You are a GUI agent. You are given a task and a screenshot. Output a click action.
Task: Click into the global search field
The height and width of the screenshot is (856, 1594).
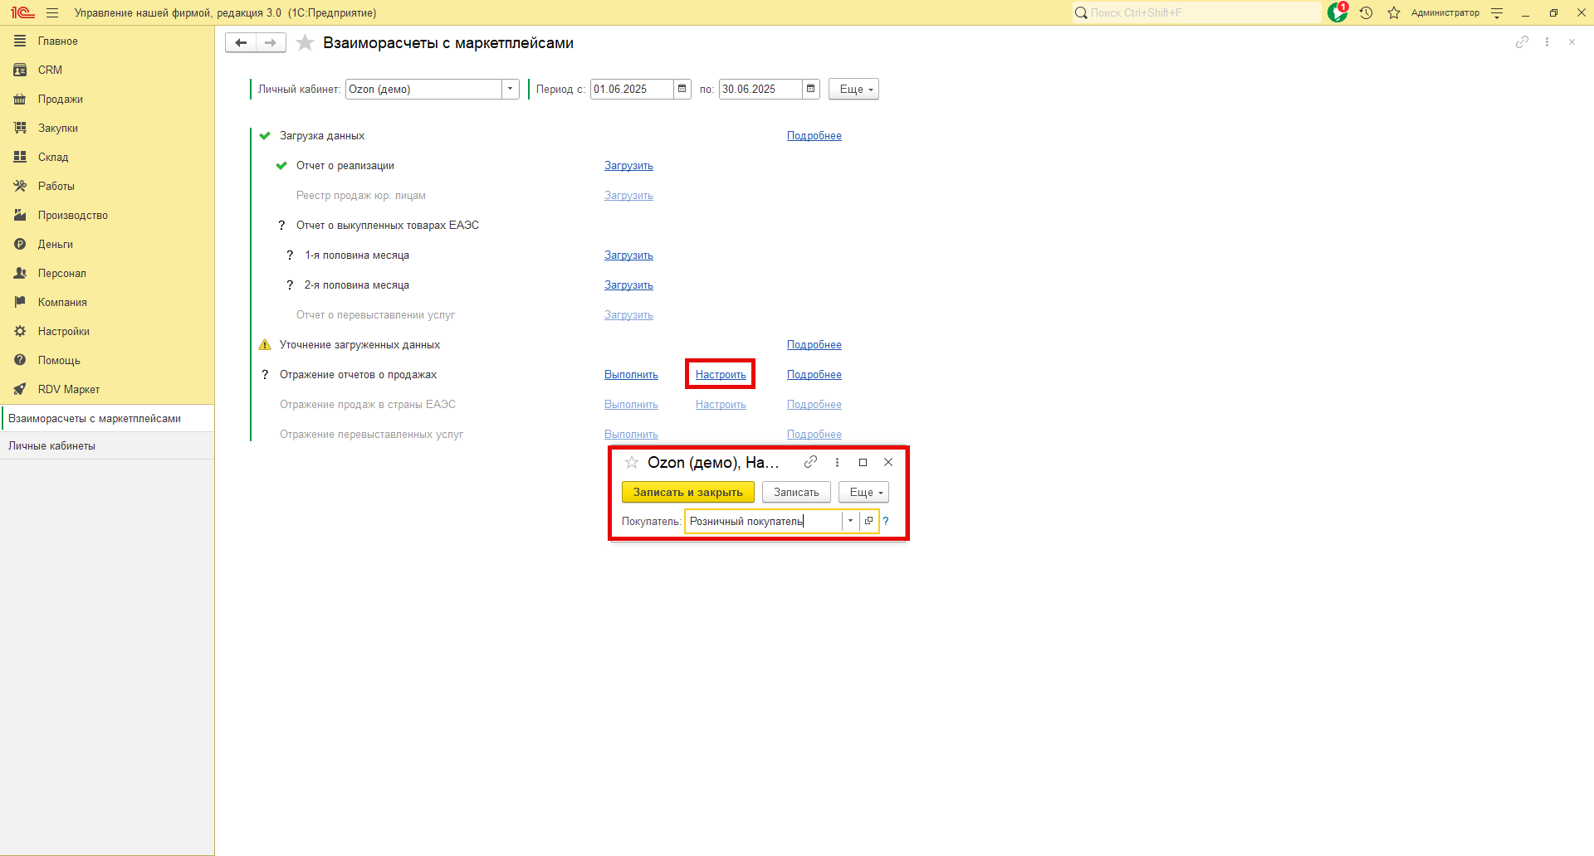click(1200, 12)
